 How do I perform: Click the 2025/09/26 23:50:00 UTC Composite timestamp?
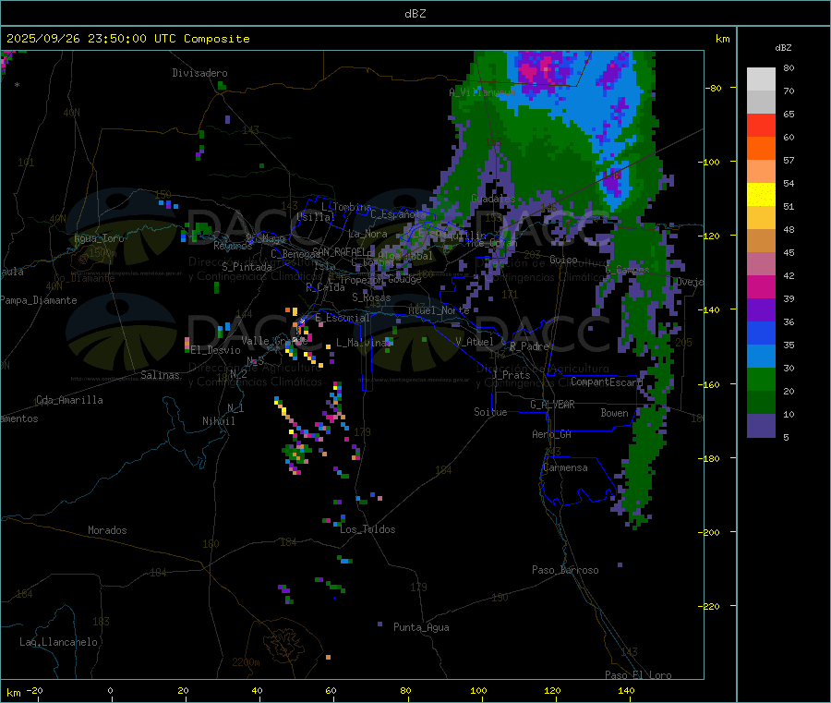(127, 39)
